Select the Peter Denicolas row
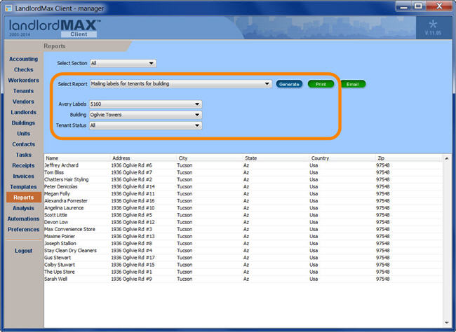The width and height of the screenshot is (456, 332). click(x=243, y=186)
